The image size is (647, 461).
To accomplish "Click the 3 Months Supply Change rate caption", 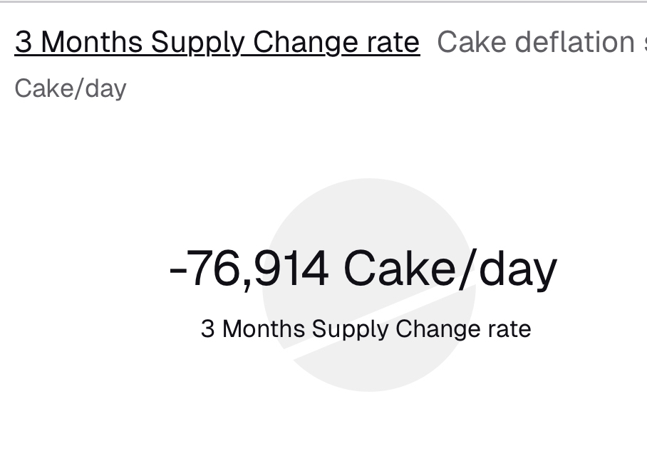I will 366,329.
